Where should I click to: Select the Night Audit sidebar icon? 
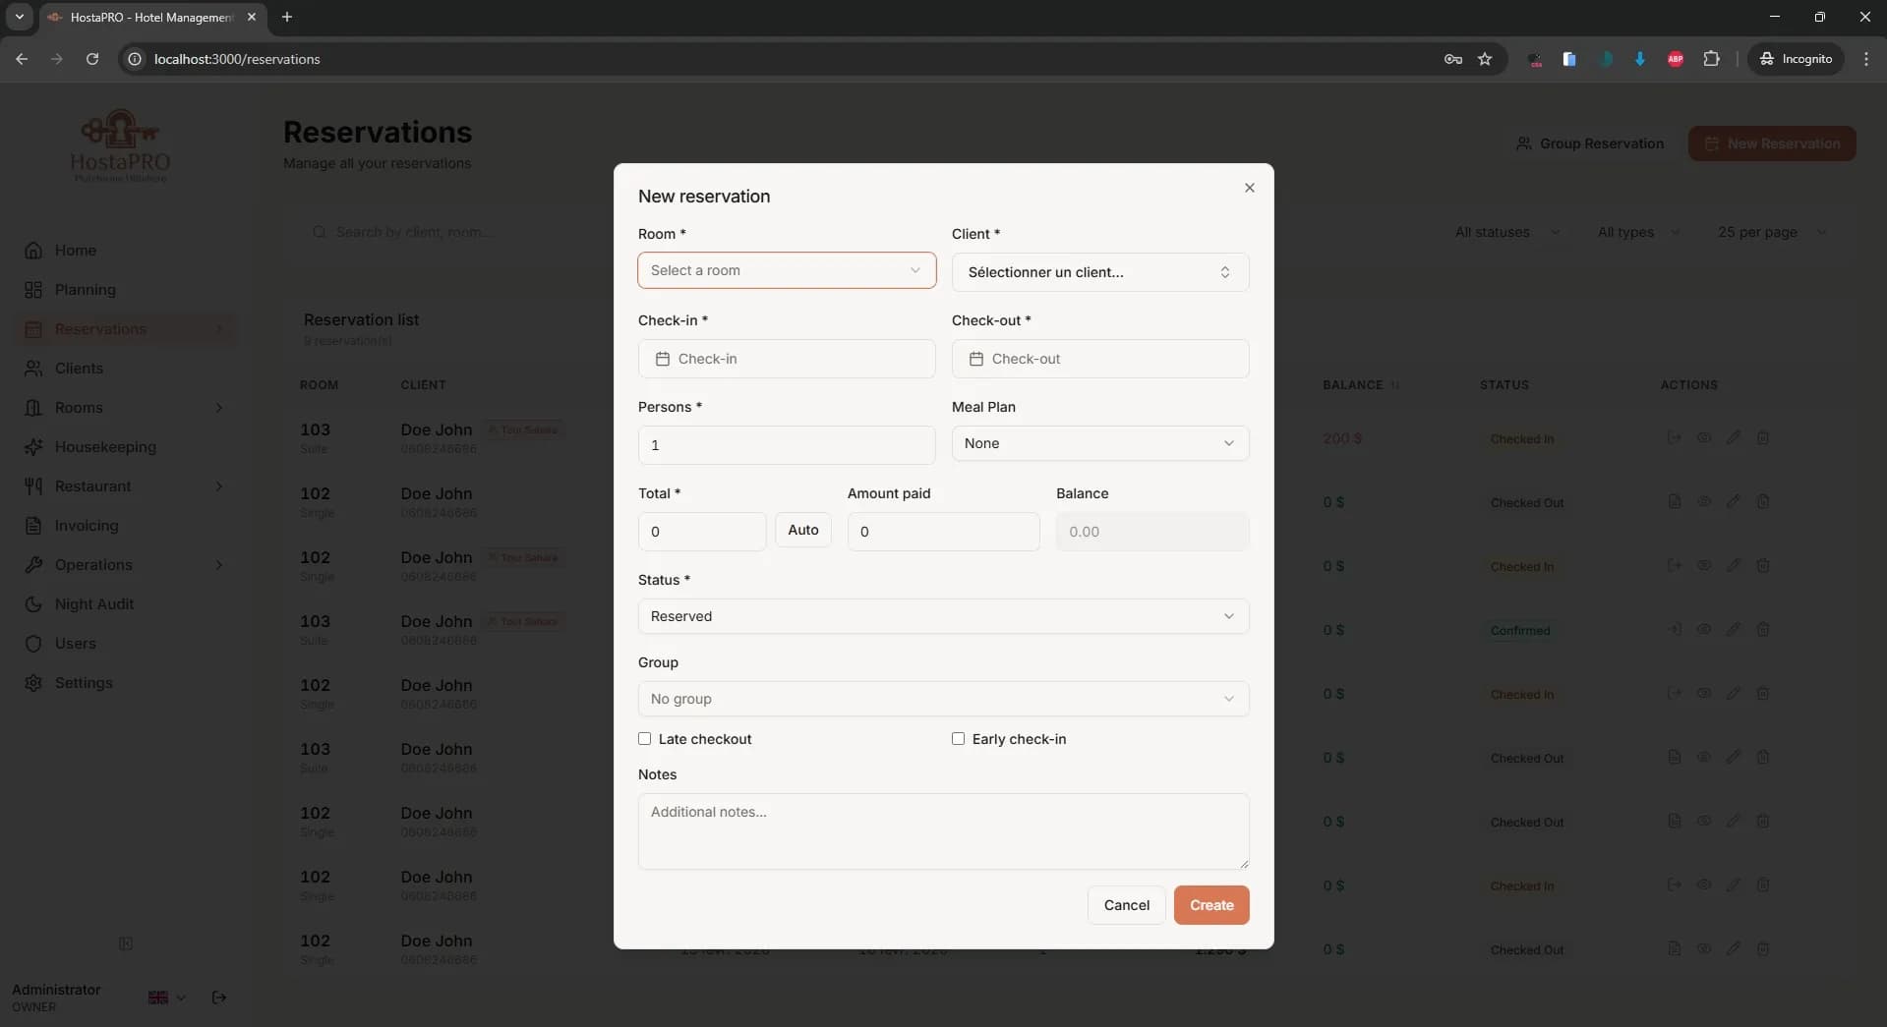point(32,603)
